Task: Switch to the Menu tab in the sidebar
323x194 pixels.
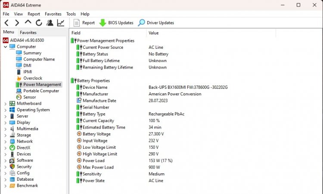Action: pyautogui.click(x=9, y=32)
